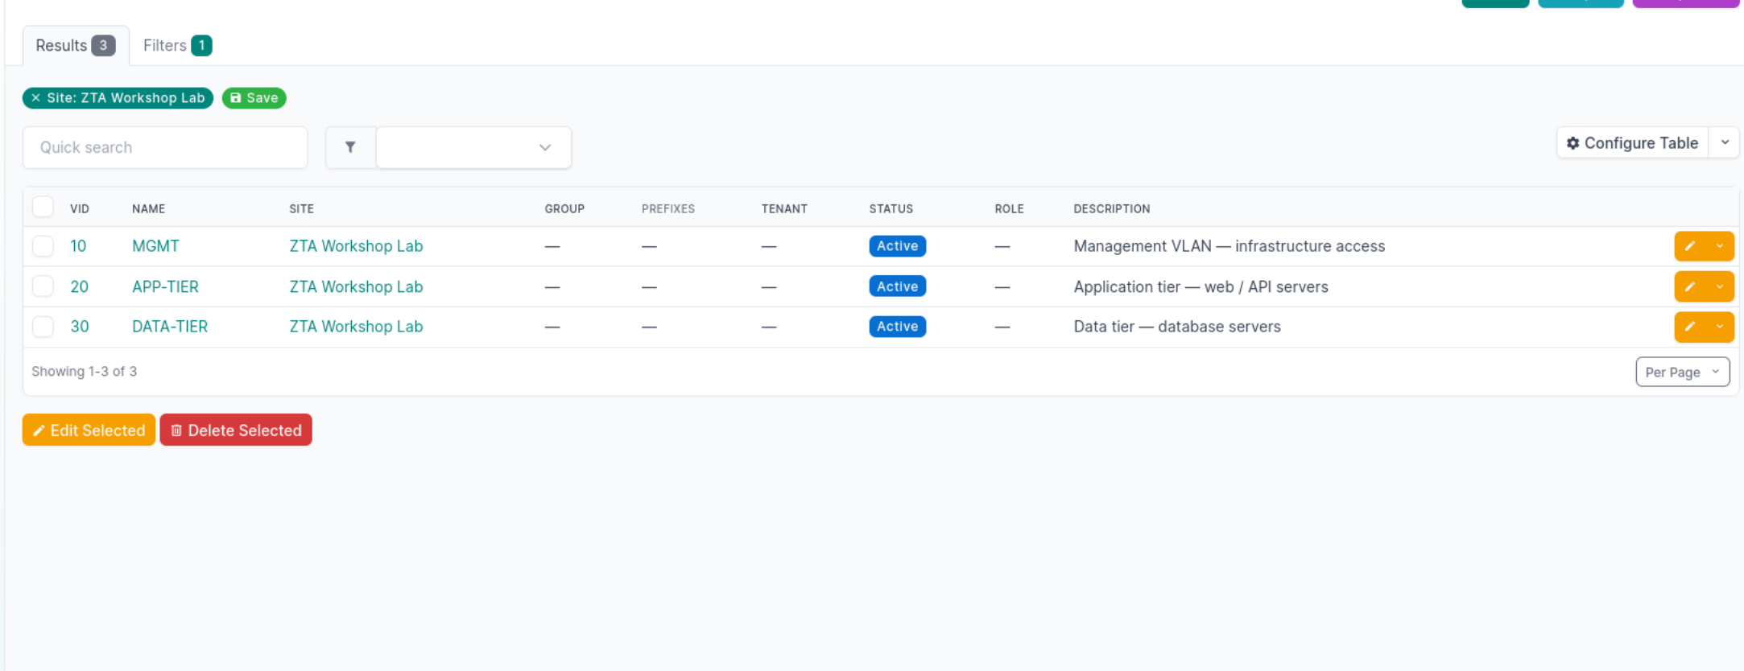Edit the APP-TIER VLAN with pencil icon

[1690, 286]
